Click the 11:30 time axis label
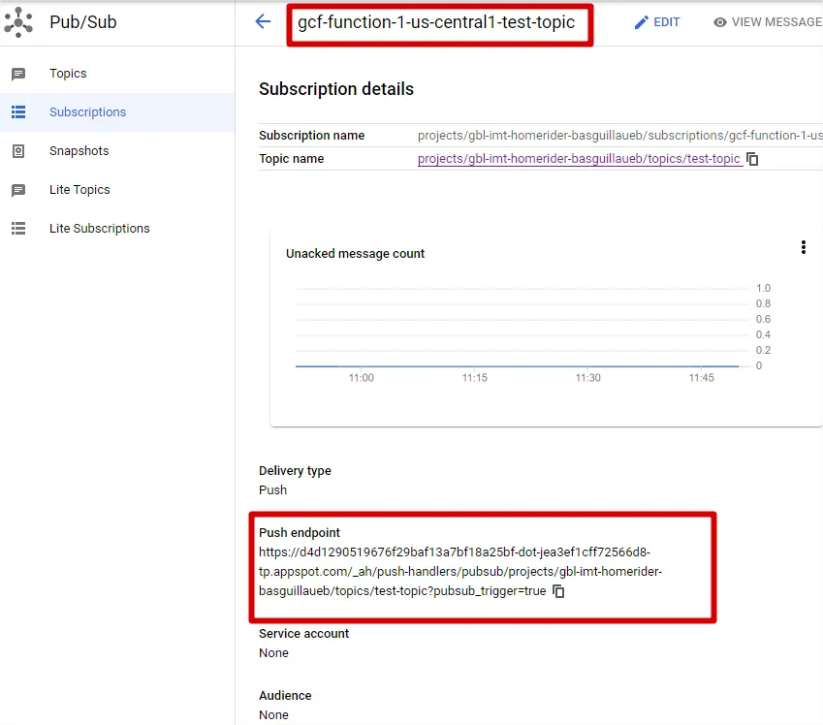 (587, 377)
